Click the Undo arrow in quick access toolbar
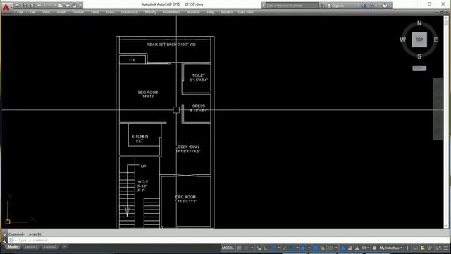Screen dimensions: 451x254 [39, 5]
